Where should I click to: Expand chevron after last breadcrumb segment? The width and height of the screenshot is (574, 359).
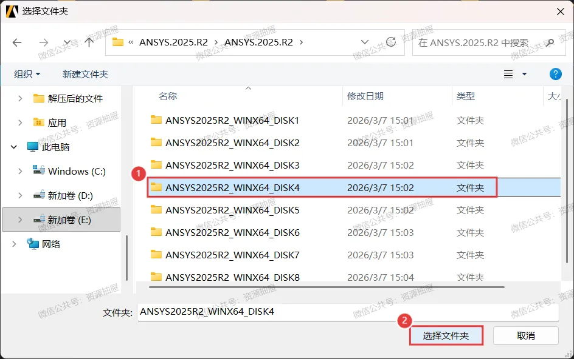(301, 42)
